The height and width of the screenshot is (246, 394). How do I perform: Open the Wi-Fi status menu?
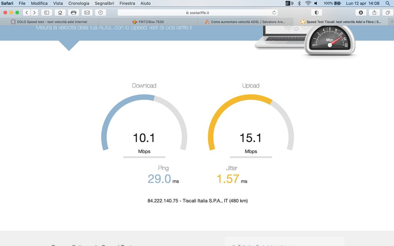pos(308,3)
